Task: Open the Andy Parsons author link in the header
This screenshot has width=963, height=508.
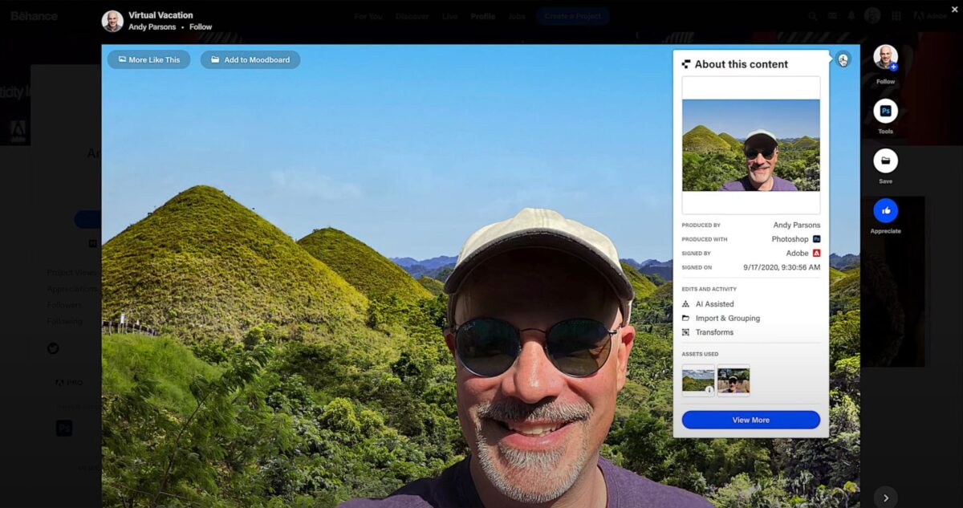Action: (x=152, y=26)
